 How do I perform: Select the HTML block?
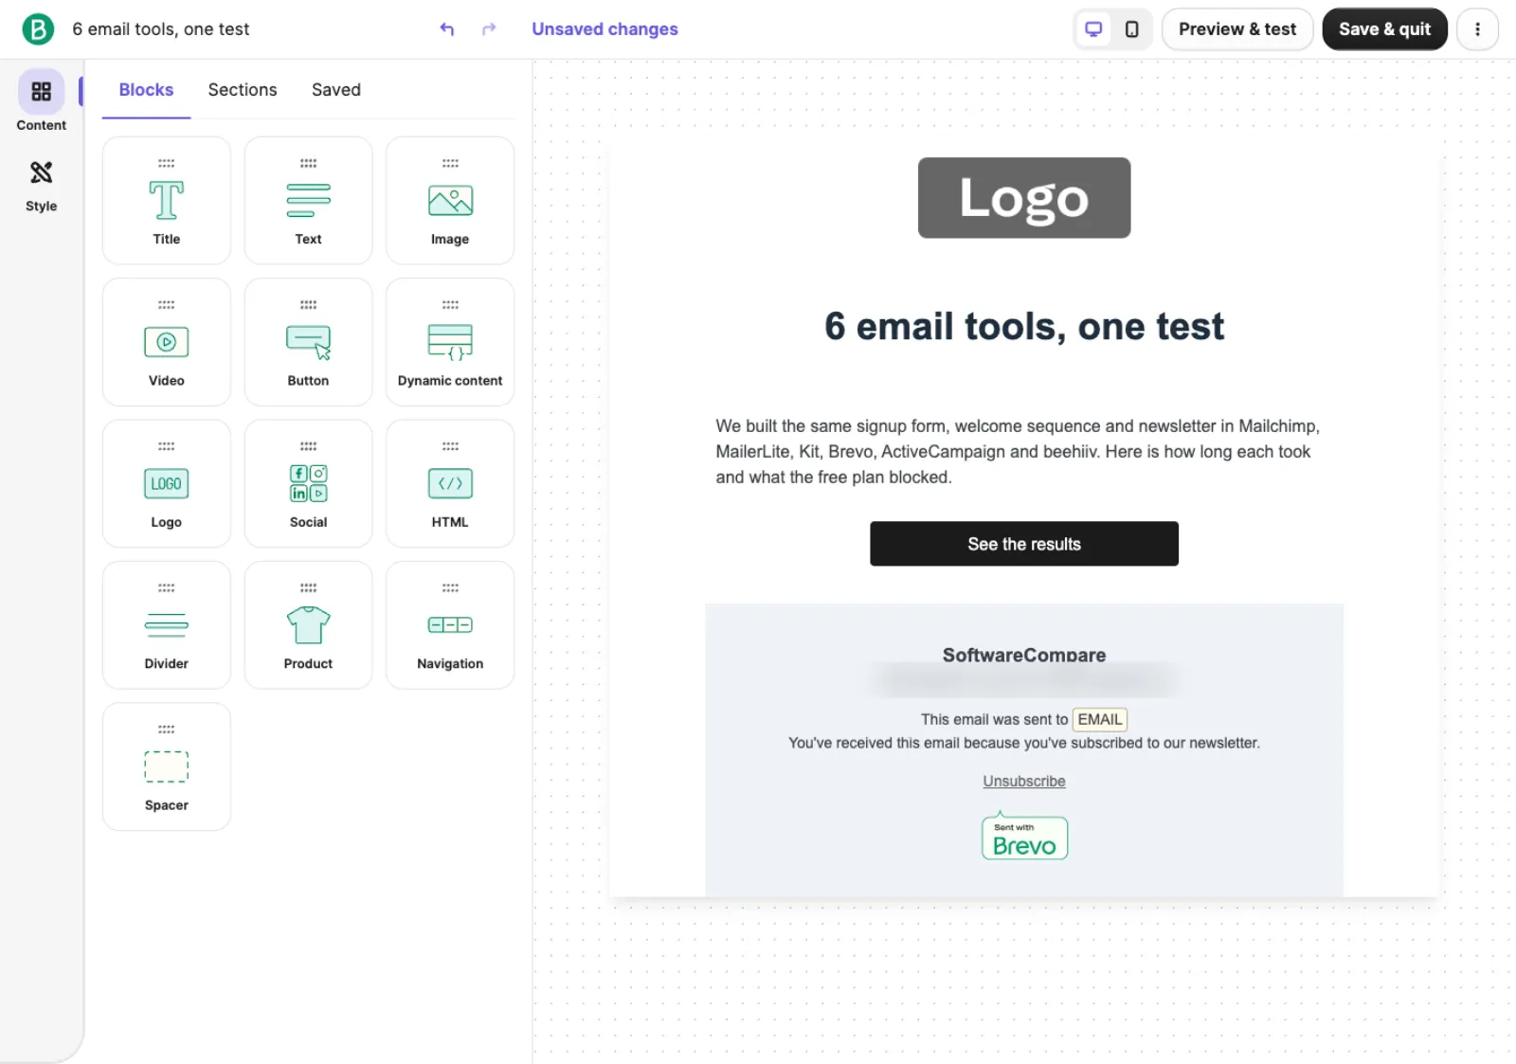pos(450,483)
